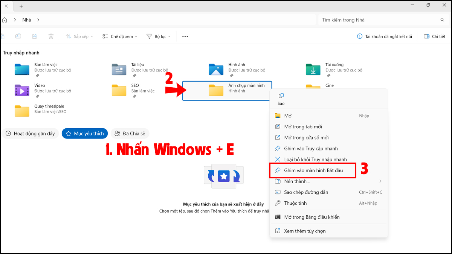Select the Hình ảnh pictures folder icon
This screenshot has height=254, width=452.
pyautogui.click(x=216, y=70)
